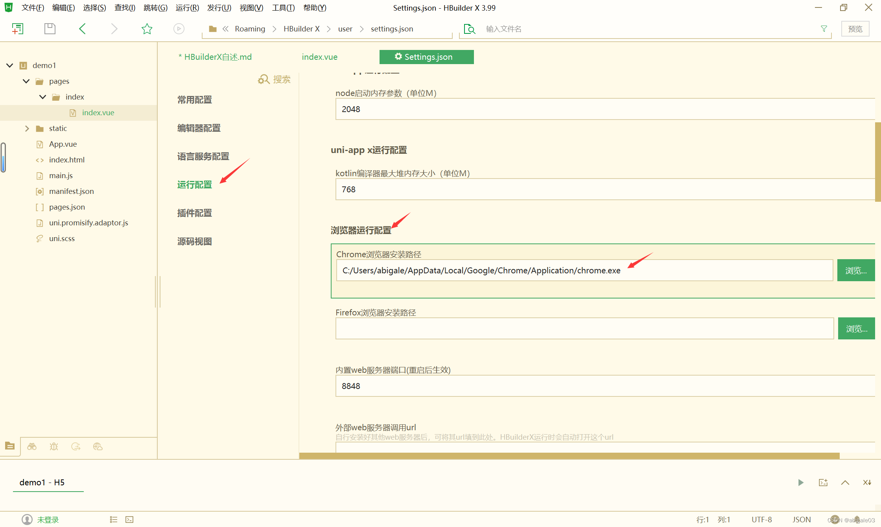
Task: Click the 预览 preview button
Action: pyautogui.click(x=855, y=29)
